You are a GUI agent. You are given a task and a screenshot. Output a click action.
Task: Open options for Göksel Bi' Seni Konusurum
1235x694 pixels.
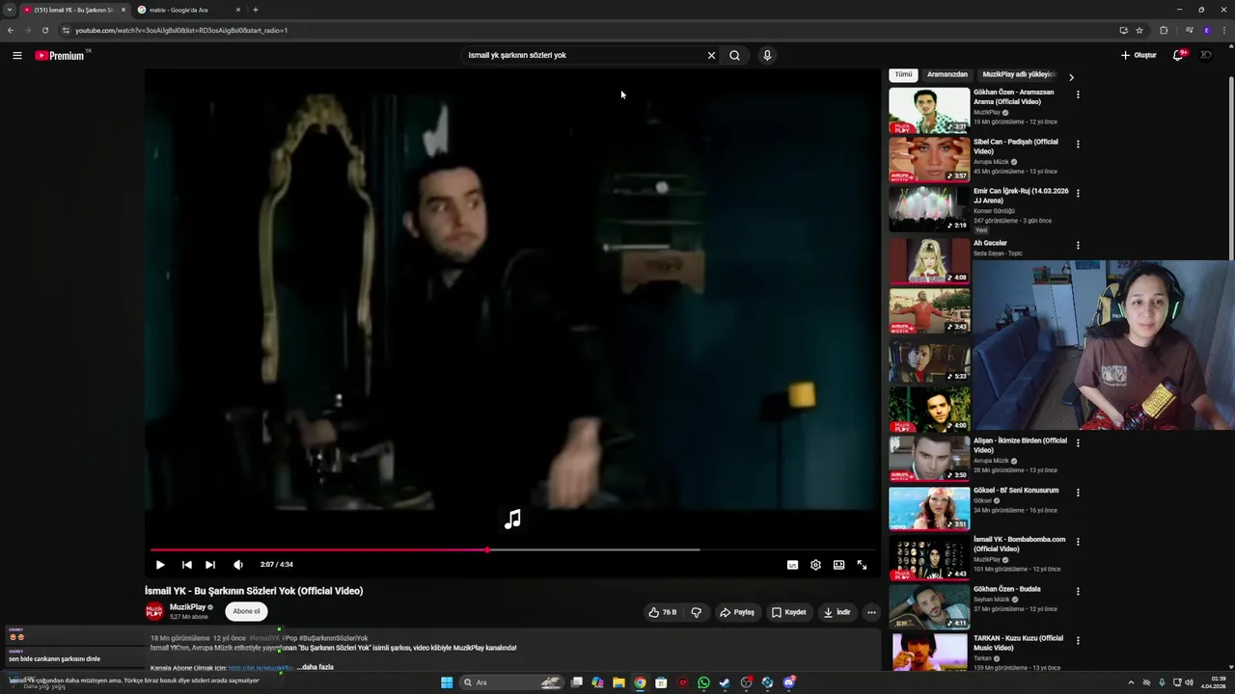pyautogui.click(x=1078, y=493)
